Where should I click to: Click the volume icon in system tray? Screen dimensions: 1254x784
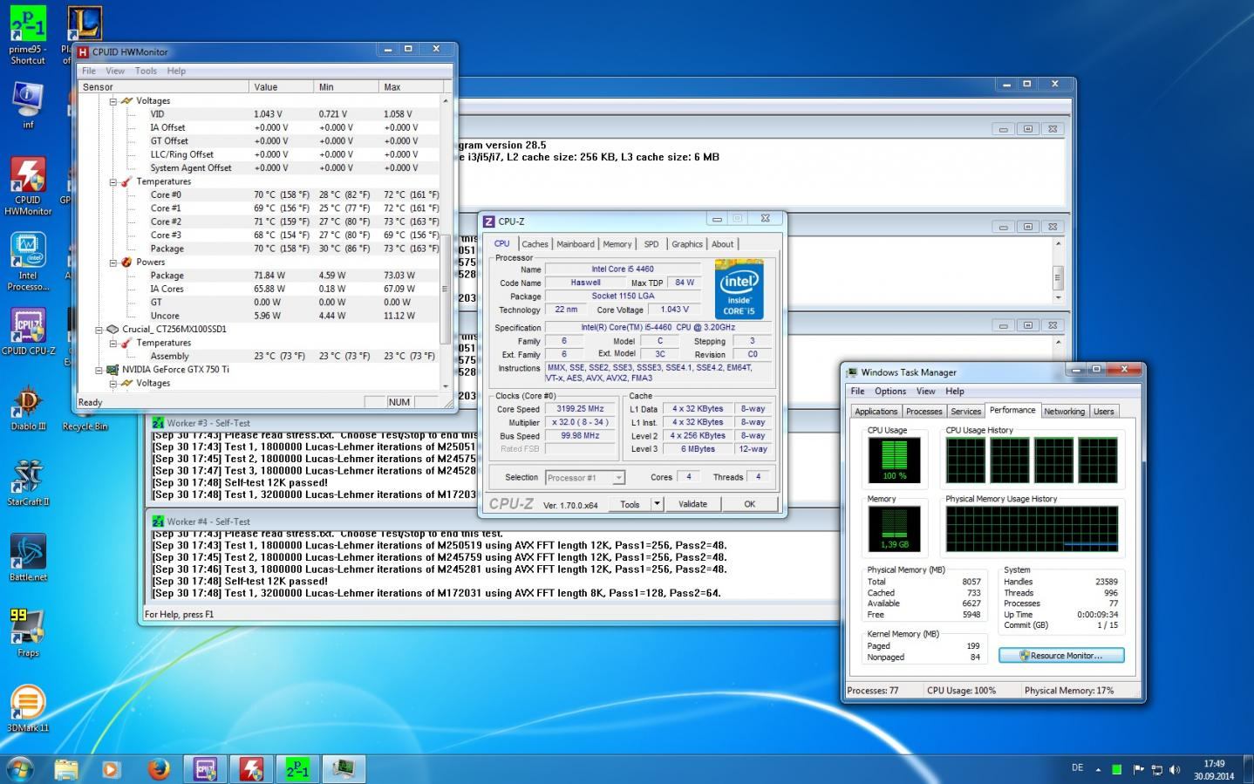[x=1175, y=769]
